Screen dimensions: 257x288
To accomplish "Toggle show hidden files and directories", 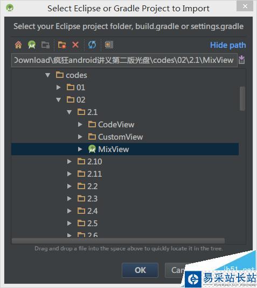I will [109, 45].
